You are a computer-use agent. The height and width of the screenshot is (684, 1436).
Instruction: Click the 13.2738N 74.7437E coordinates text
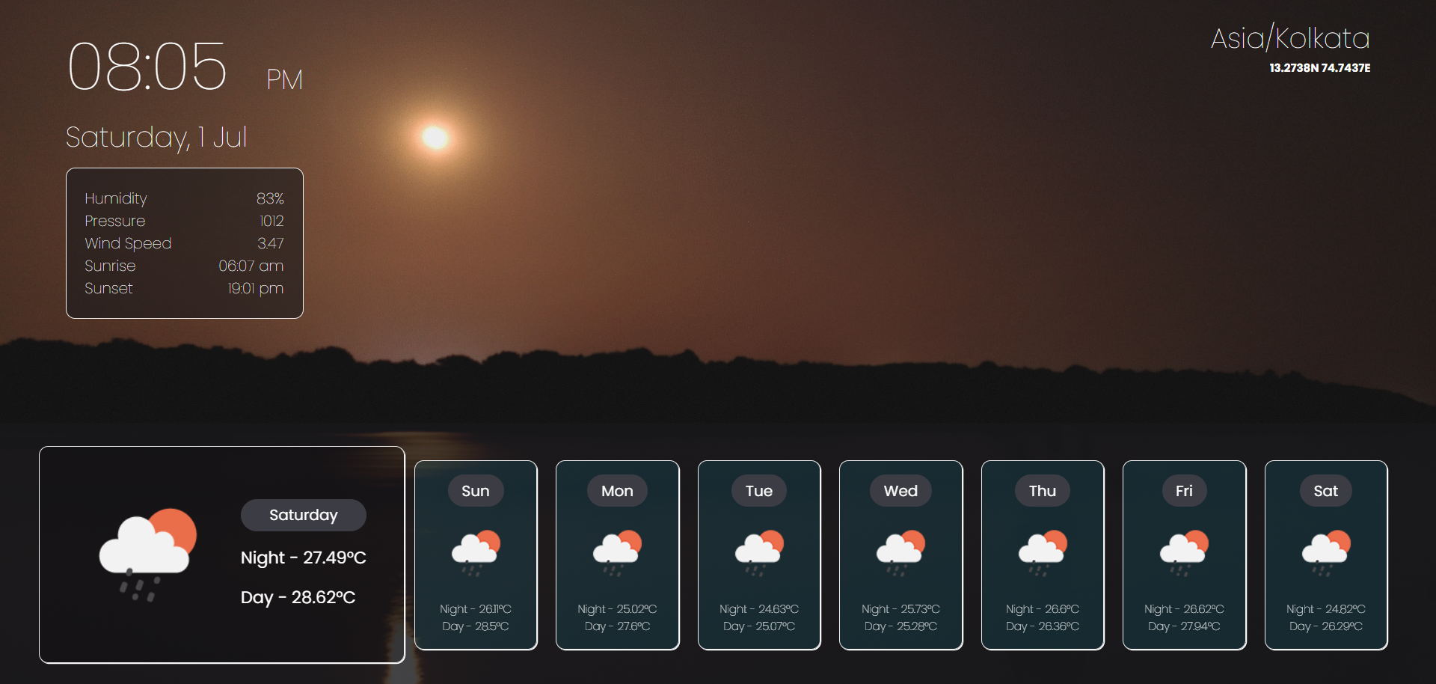pos(1319,68)
